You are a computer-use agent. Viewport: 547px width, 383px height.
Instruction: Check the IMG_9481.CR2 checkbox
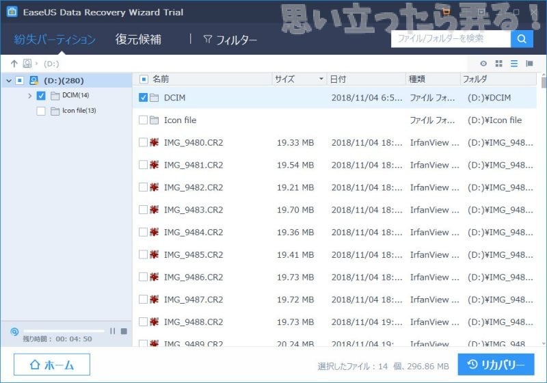point(143,165)
